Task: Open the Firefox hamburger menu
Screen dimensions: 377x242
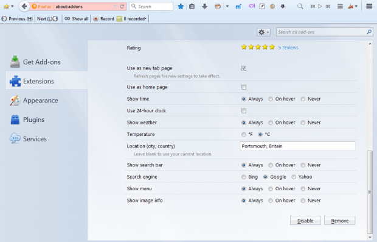Action: (x=369, y=6)
